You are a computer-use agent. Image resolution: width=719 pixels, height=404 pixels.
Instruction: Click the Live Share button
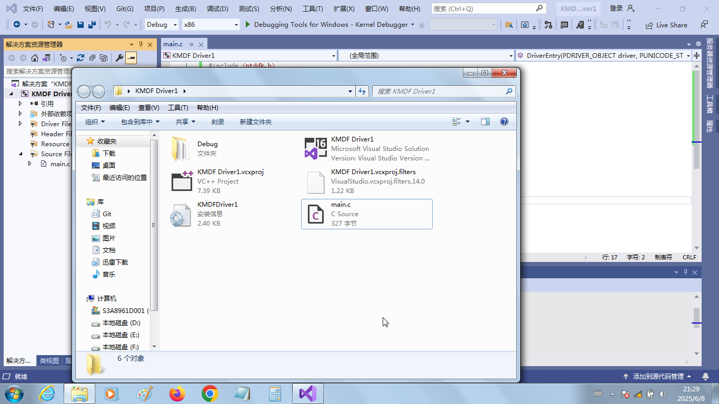pyautogui.click(x=666, y=25)
